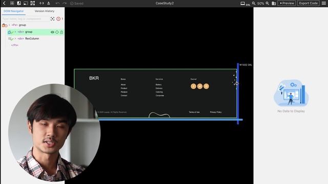Click the Px group node icon

click(5, 25)
